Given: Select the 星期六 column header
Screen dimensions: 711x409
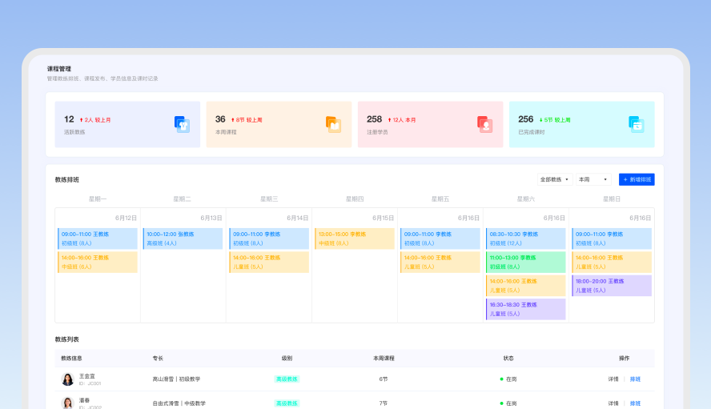Looking at the screenshot, I should click(x=525, y=198).
